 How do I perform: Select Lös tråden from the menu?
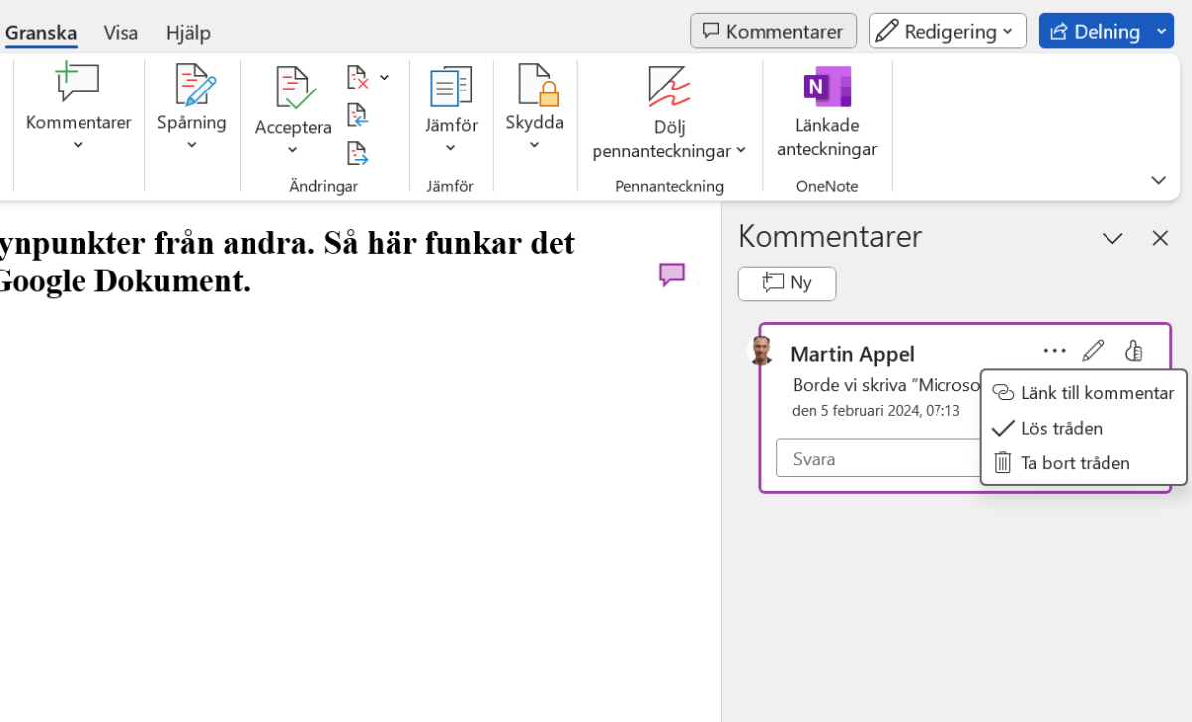1061,428
